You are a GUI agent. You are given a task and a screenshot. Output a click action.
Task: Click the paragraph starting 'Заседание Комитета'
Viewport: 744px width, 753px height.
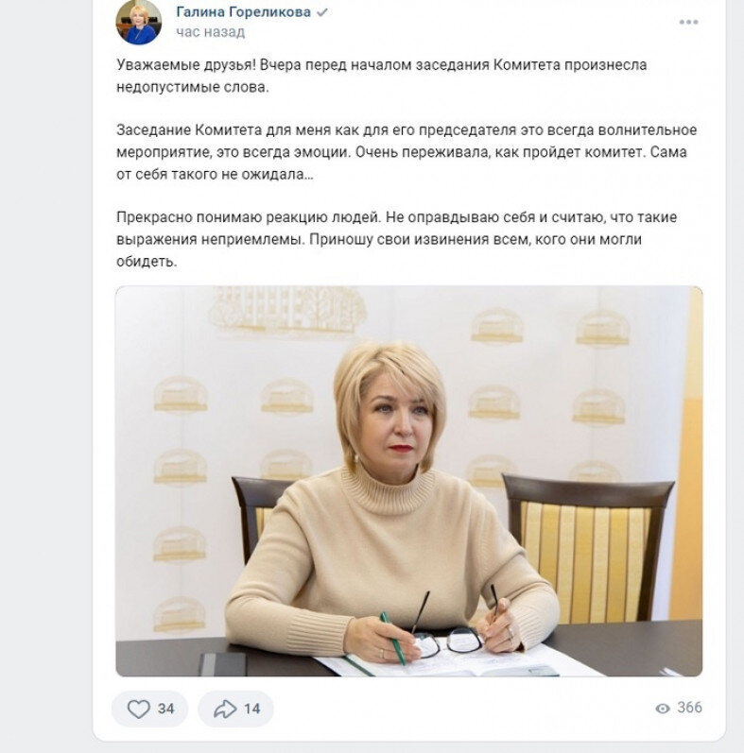point(407,152)
